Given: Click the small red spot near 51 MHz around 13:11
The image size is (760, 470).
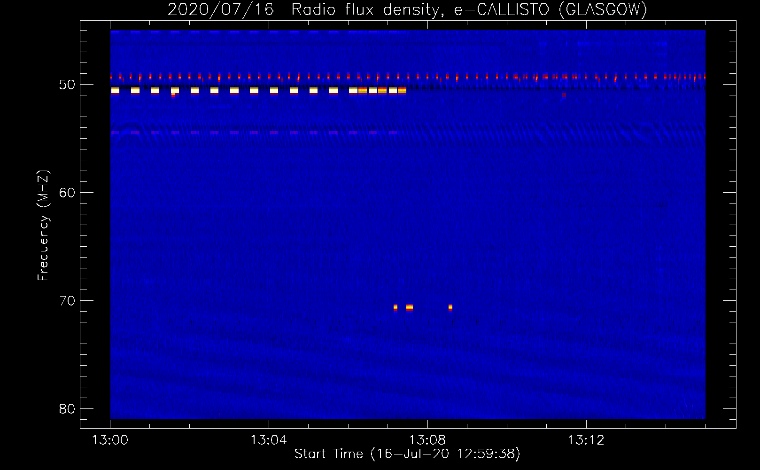Looking at the screenshot, I should point(564,95).
